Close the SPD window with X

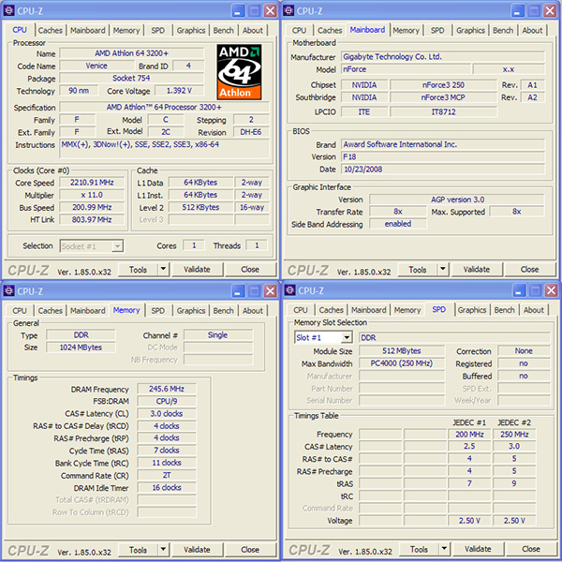pos(552,290)
